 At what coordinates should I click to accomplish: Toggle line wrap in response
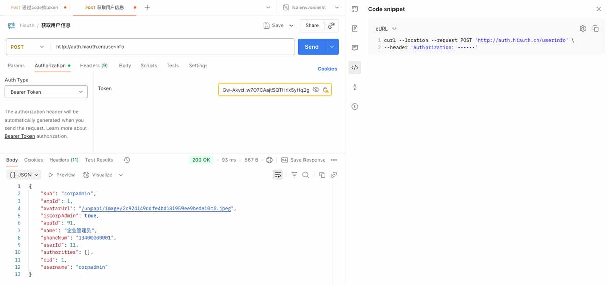pyautogui.click(x=278, y=175)
